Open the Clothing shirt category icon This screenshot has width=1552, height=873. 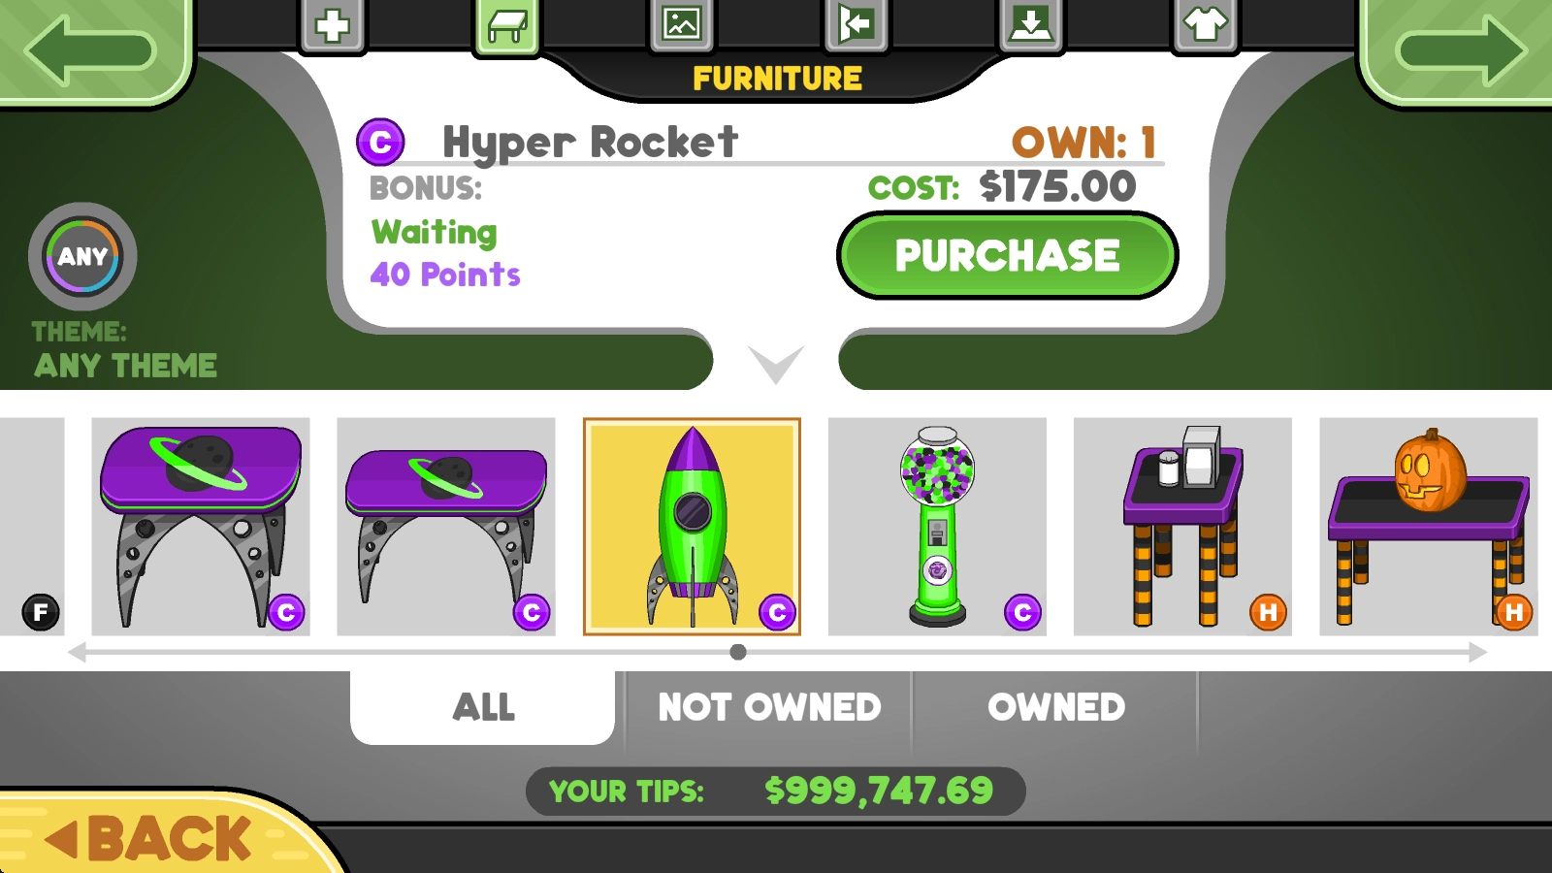pos(1206,24)
